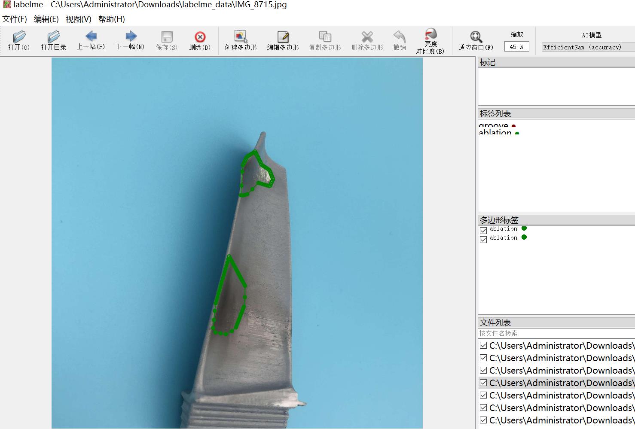Select the groove label in label list
Viewport: 635px width, 429px height.
494,125
